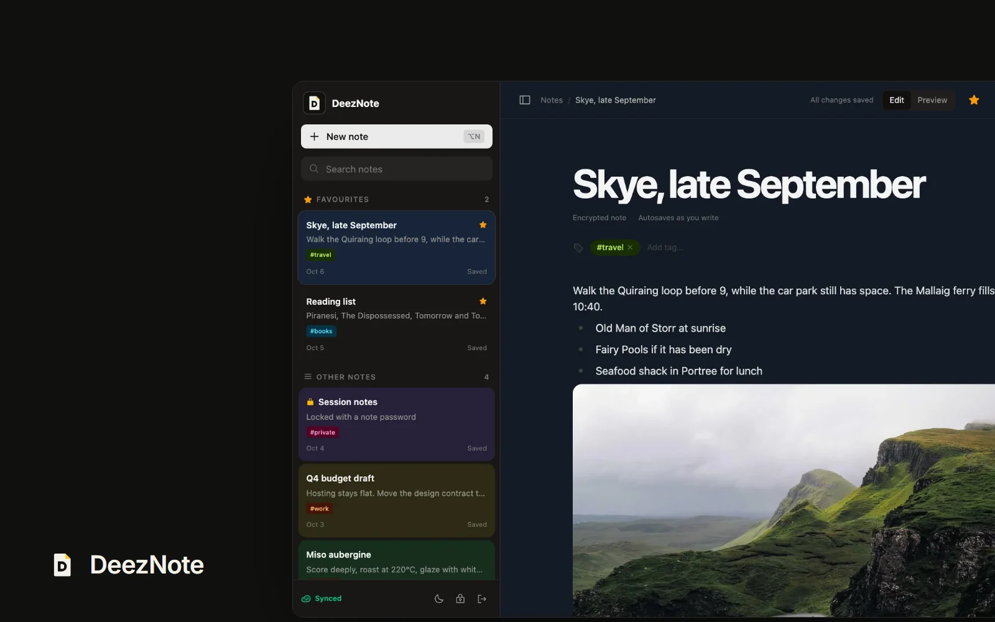The image size is (995, 622).
Task: Click the lock icon in sidebar footer
Action: point(460,599)
